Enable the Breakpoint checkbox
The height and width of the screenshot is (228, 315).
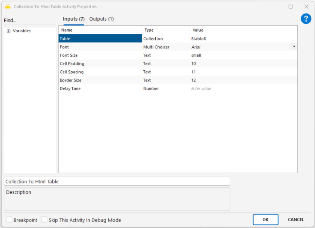point(10,220)
